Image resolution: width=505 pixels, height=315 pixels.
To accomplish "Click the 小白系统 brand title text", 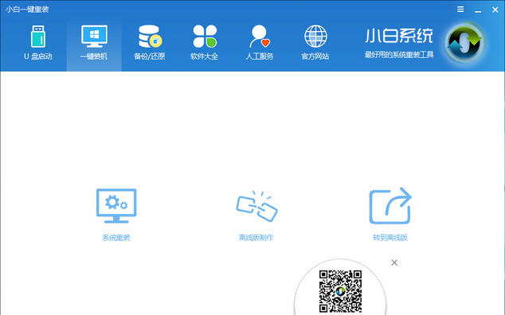I will (x=399, y=36).
